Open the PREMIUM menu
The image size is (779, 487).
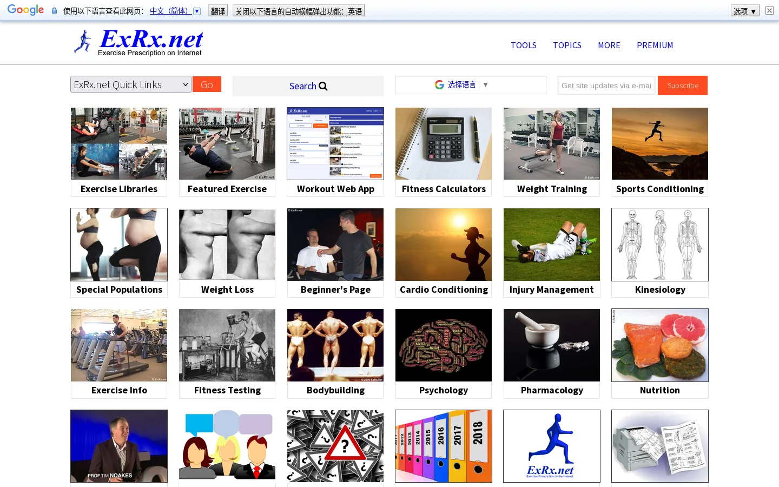tap(655, 45)
